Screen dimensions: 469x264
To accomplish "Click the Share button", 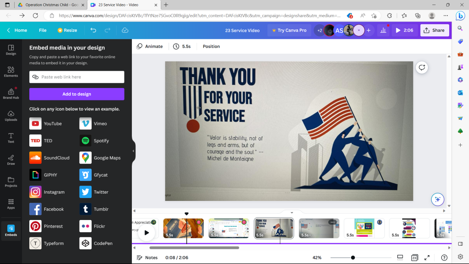I will click(434, 30).
